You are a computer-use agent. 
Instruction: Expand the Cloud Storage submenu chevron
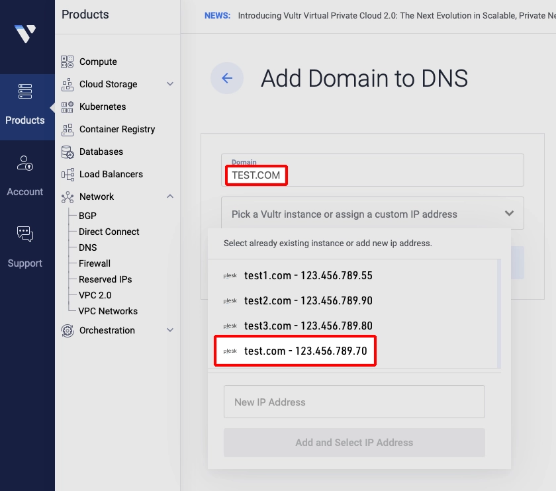point(170,84)
